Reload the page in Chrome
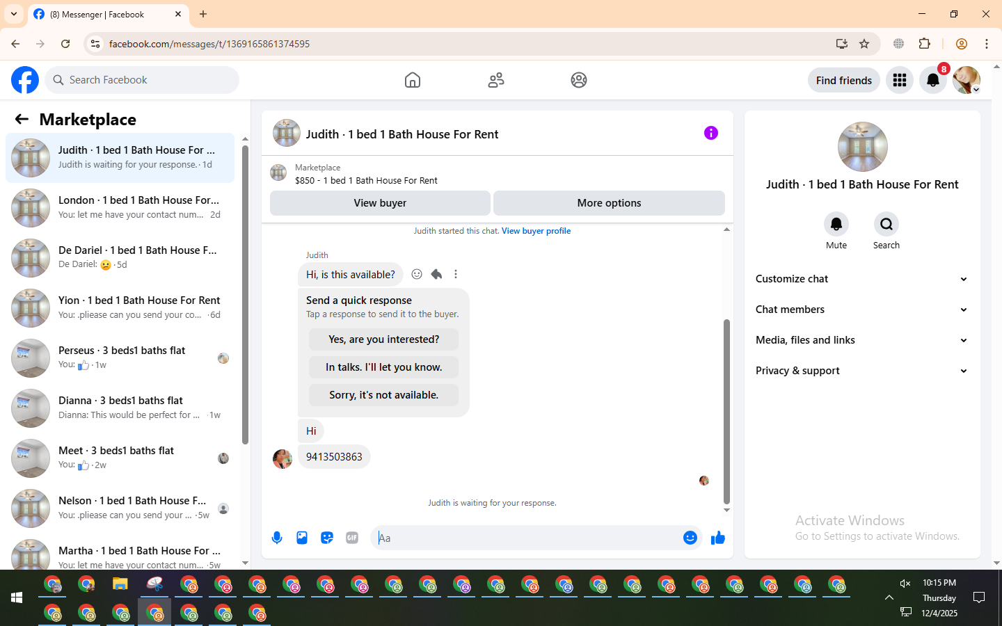Image resolution: width=1002 pixels, height=626 pixels. pyautogui.click(x=65, y=44)
